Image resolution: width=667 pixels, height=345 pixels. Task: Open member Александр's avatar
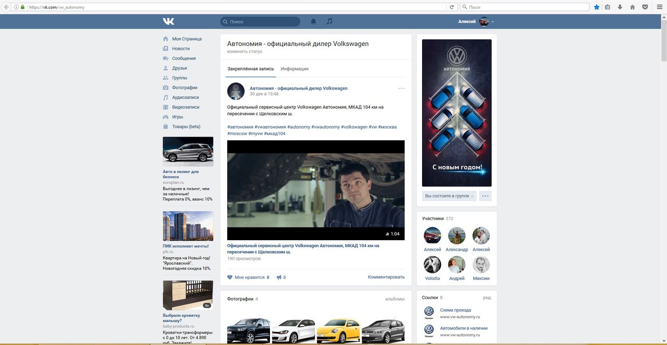457,236
